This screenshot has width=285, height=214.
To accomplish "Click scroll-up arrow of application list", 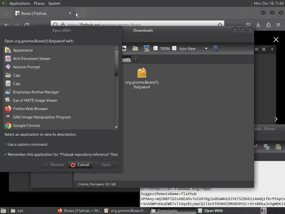I will pyautogui.click(x=116, y=48).
